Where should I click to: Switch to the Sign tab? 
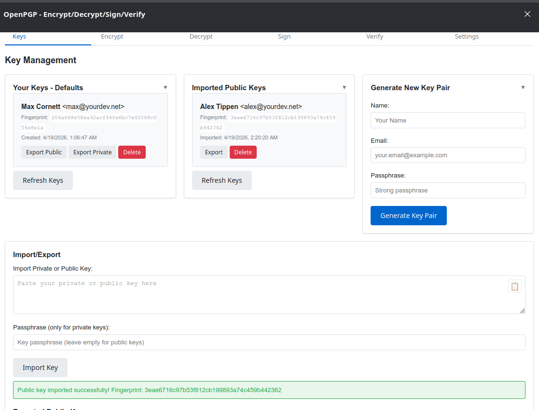[284, 36]
